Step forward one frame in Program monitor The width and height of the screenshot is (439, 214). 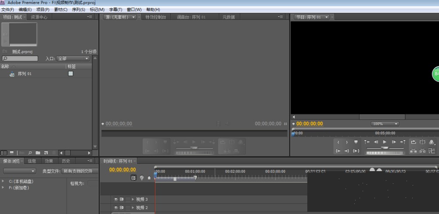[x=394, y=142]
